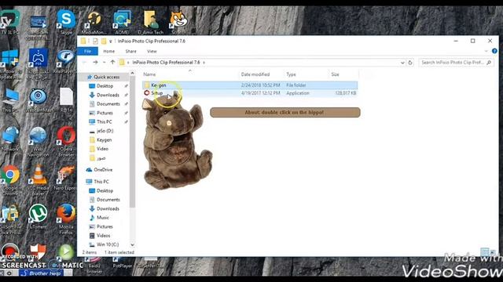The image size is (503, 282).
Task: Select the Baidu Browser desktop shortcut
Action: (x=94, y=266)
